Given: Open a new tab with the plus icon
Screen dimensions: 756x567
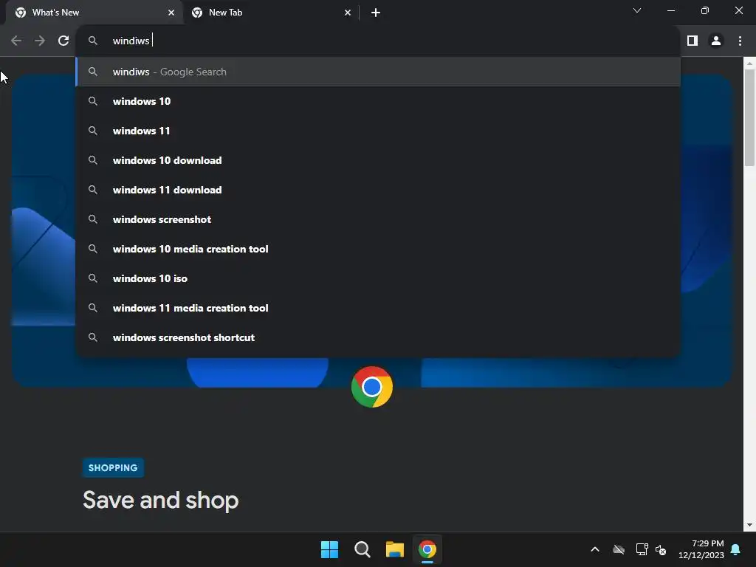Looking at the screenshot, I should pyautogui.click(x=376, y=13).
